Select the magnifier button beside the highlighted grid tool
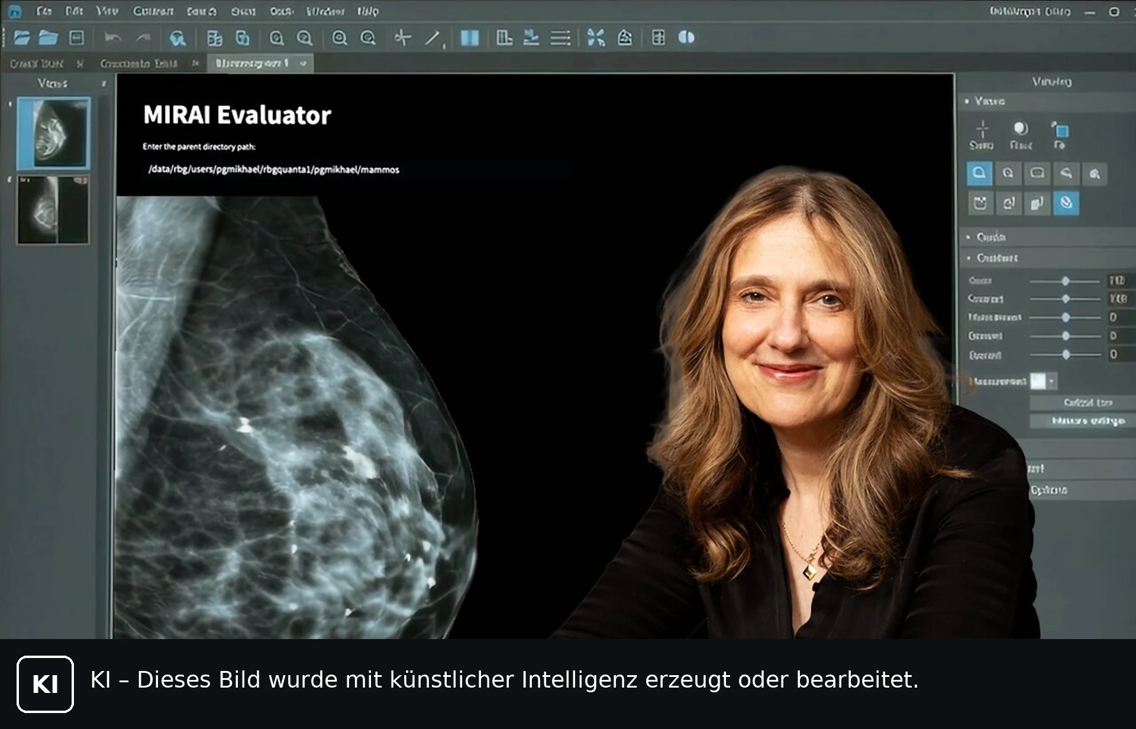 [x=1008, y=173]
